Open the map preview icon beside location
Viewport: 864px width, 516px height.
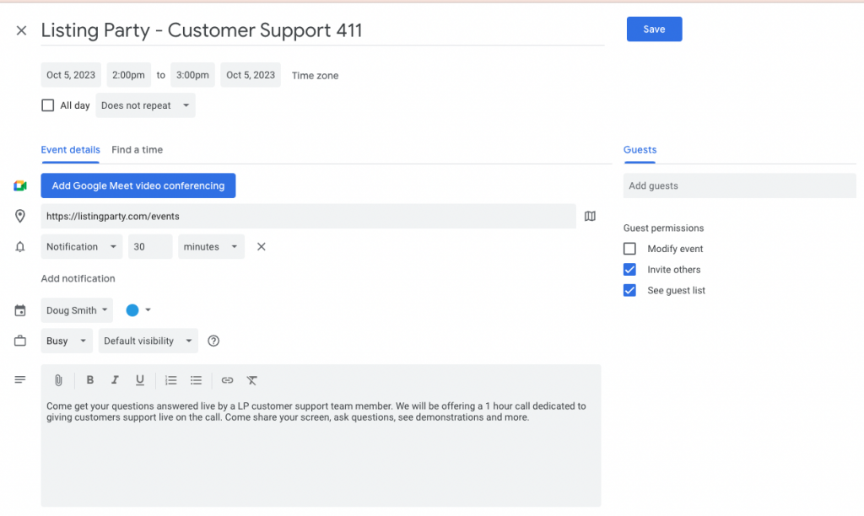[590, 216]
